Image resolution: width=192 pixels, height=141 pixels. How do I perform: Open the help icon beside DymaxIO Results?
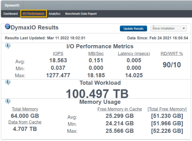[x=8, y=27]
